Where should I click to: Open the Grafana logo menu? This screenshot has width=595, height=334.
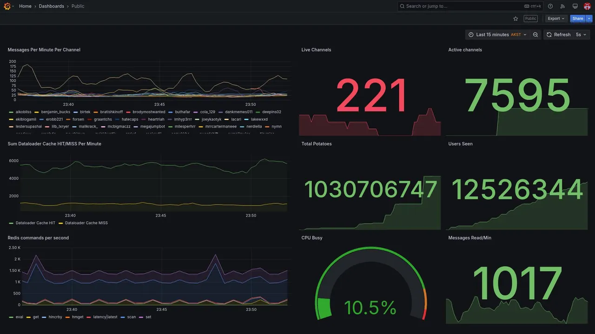tap(7, 6)
